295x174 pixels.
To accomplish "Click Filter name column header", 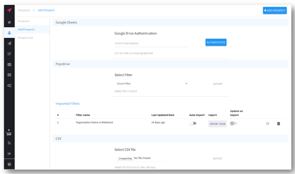I will 83,115.
